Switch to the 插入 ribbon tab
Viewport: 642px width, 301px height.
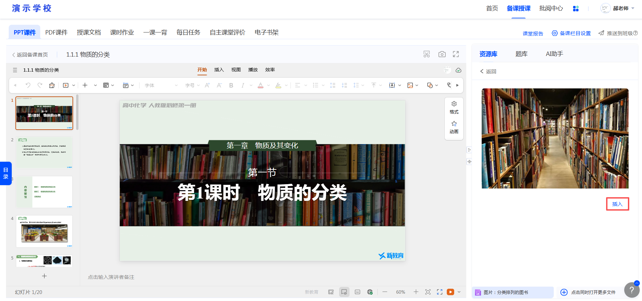coord(219,70)
